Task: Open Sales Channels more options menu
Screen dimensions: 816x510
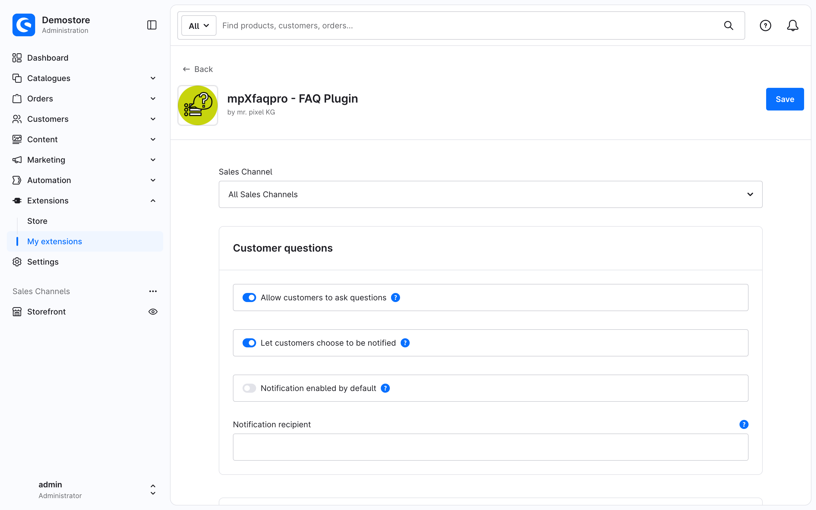Action: [153, 292]
